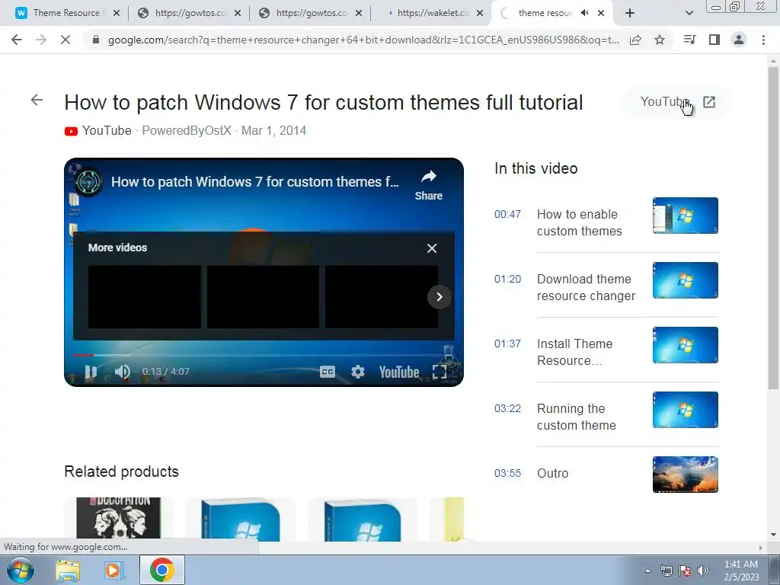
Task: Click the YouTube logo in player
Action: pyautogui.click(x=399, y=372)
